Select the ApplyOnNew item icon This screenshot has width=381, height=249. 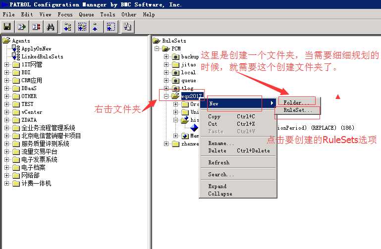(x=16, y=49)
